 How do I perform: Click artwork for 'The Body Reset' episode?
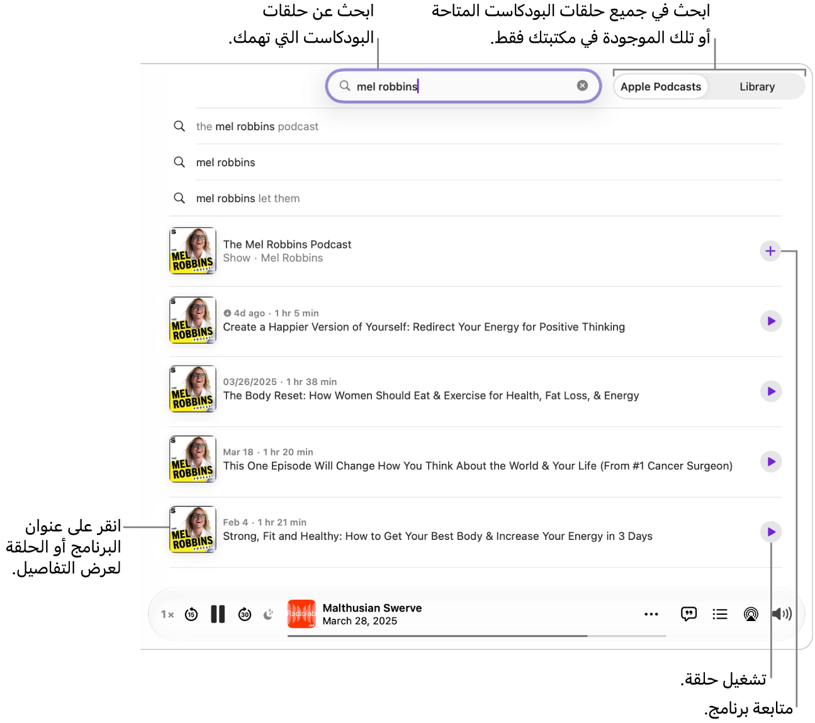(193, 389)
